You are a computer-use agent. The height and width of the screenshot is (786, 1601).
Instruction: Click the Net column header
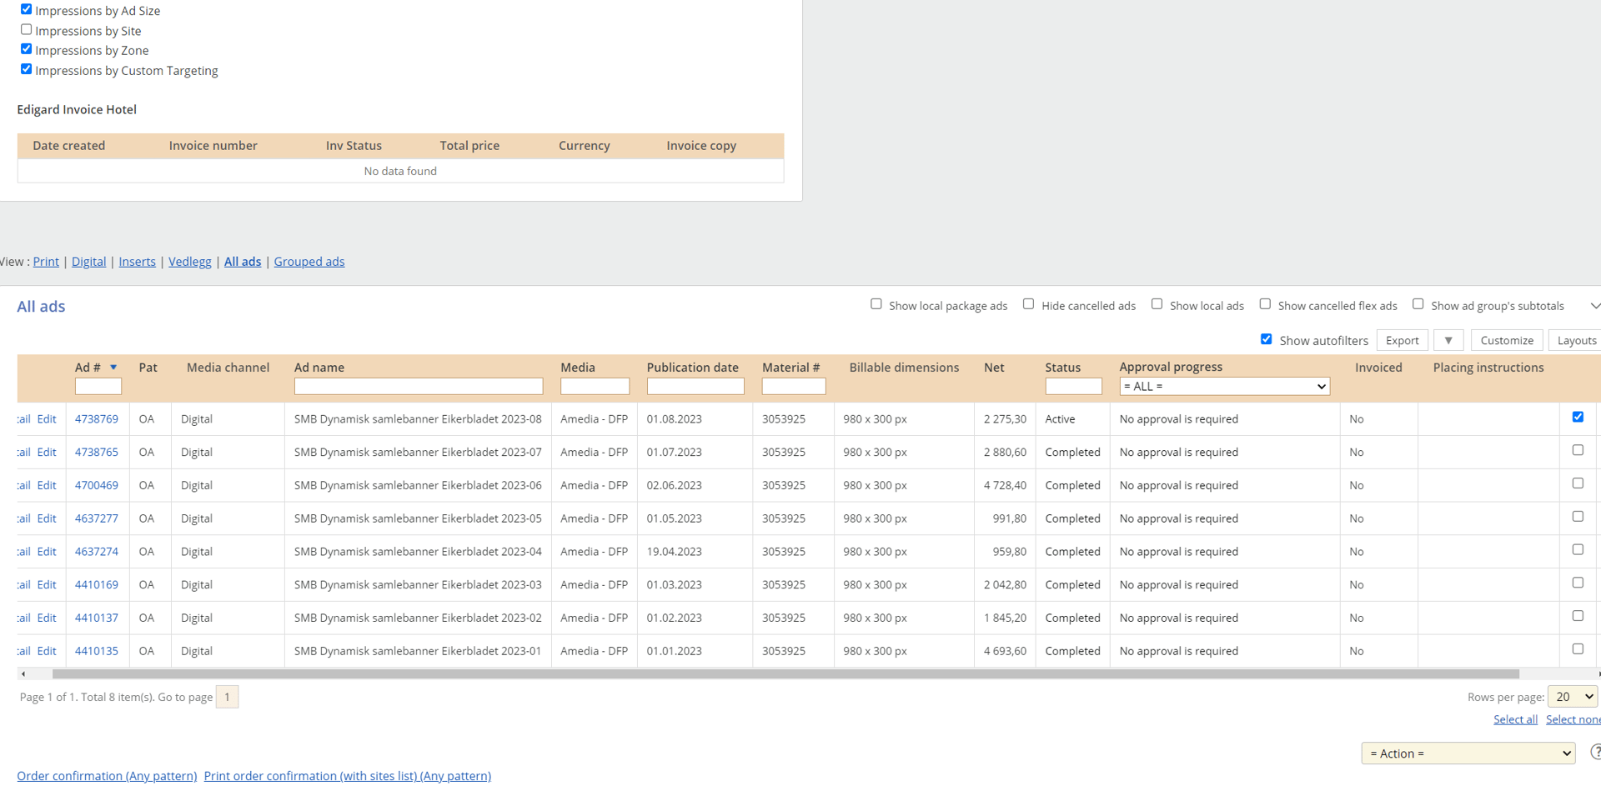pos(994,368)
